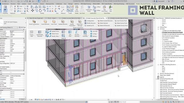Click the Text icon in quick access toolbar
The image size is (184, 103).
tap(30, 1)
